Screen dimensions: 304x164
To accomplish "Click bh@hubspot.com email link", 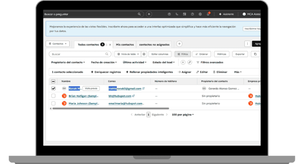I will click(120, 96).
